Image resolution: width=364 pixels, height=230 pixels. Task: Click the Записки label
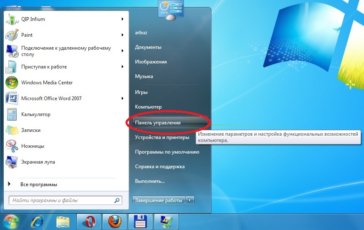(31, 130)
